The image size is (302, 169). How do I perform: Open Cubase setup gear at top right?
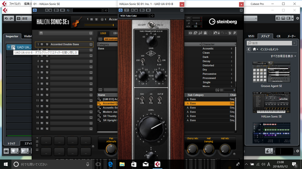tap(297, 18)
